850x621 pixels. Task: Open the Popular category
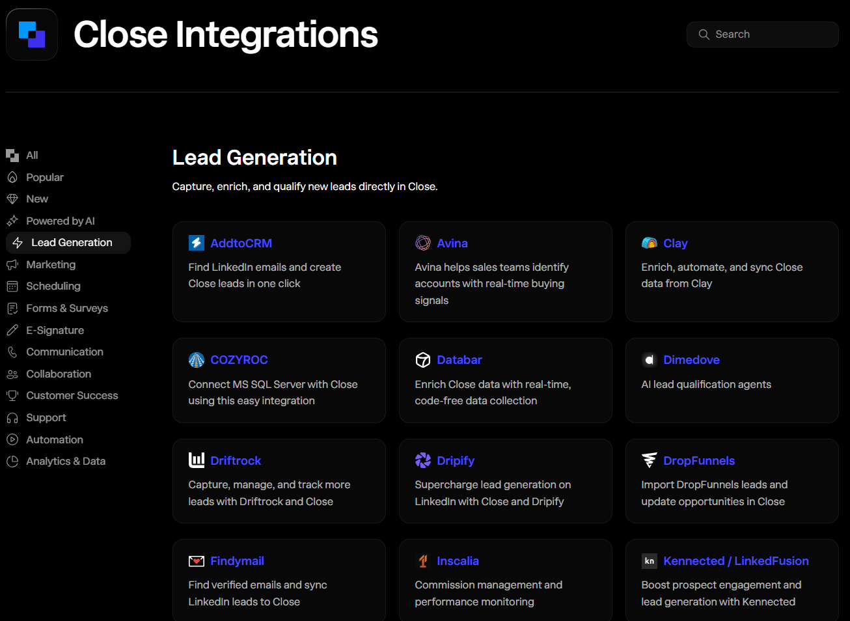[x=45, y=177]
